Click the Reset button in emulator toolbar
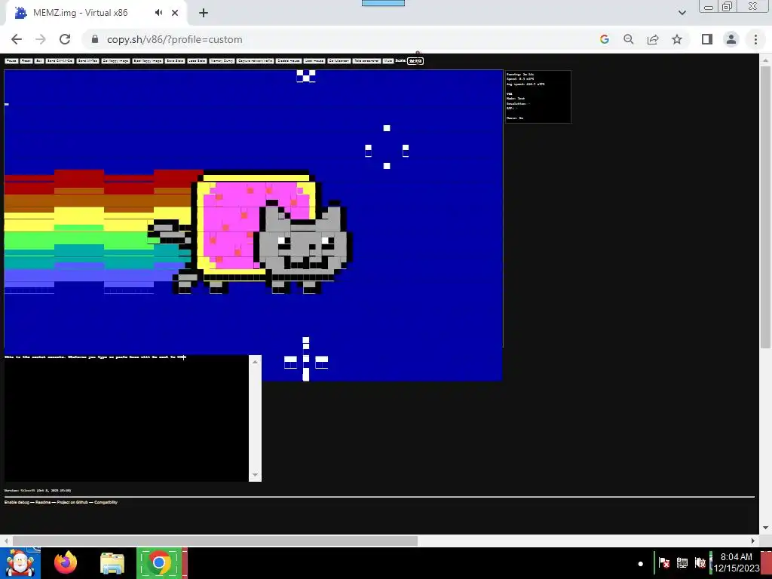This screenshot has width=772, height=579. coord(26,61)
